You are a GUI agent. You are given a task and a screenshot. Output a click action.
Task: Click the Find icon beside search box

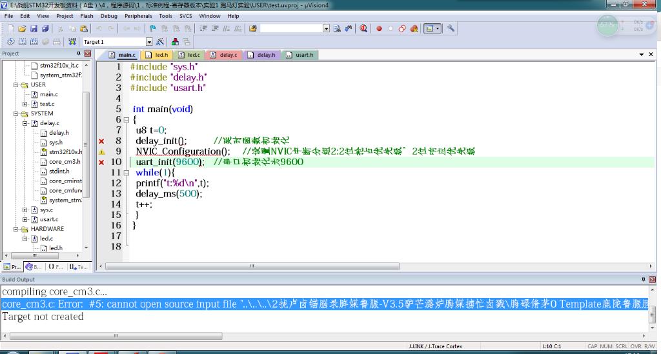(x=337, y=28)
